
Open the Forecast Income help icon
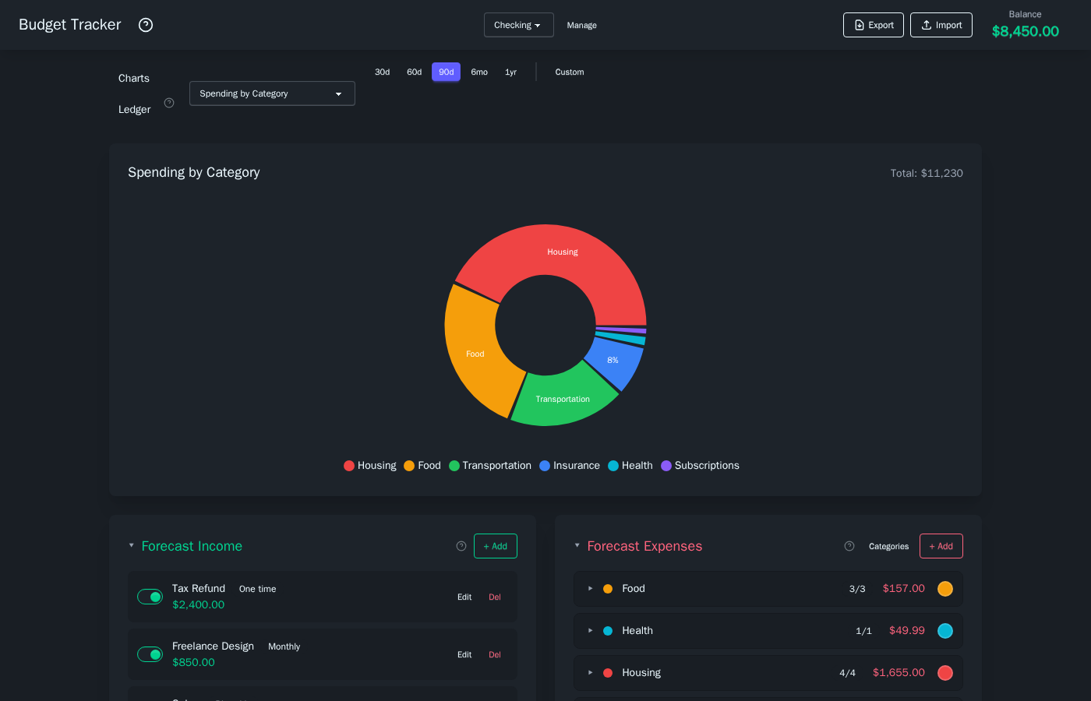(x=461, y=546)
